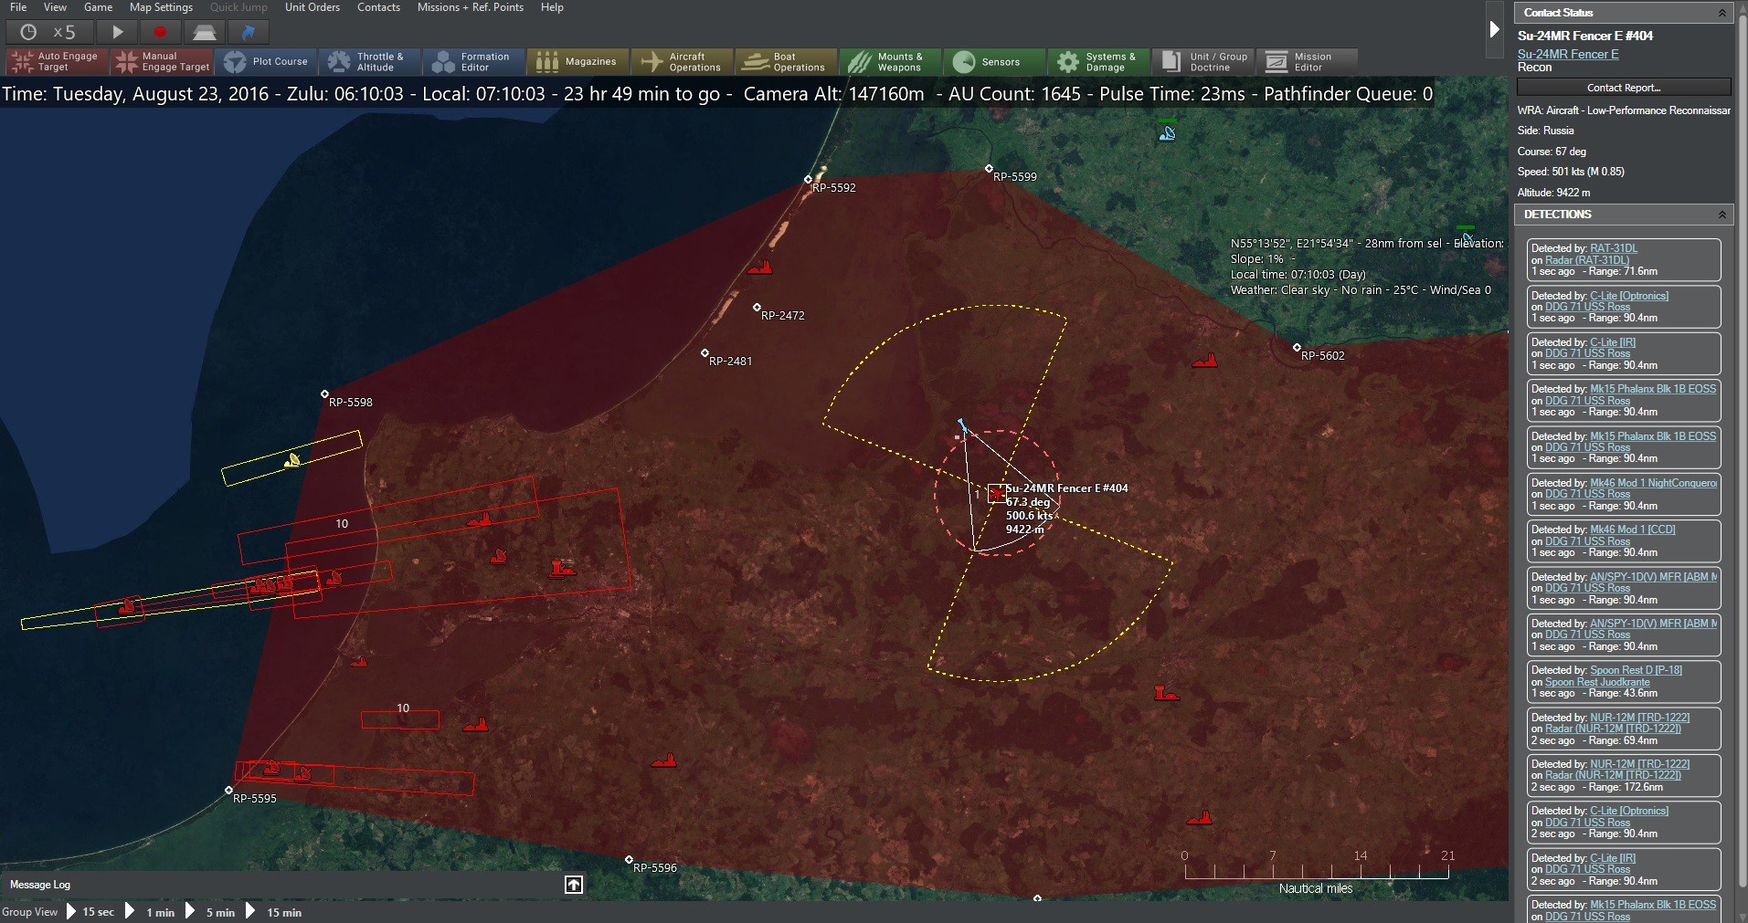Open the Sensors panel
Viewport: 1748px width, 923px height.
pyautogui.click(x=993, y=61)
